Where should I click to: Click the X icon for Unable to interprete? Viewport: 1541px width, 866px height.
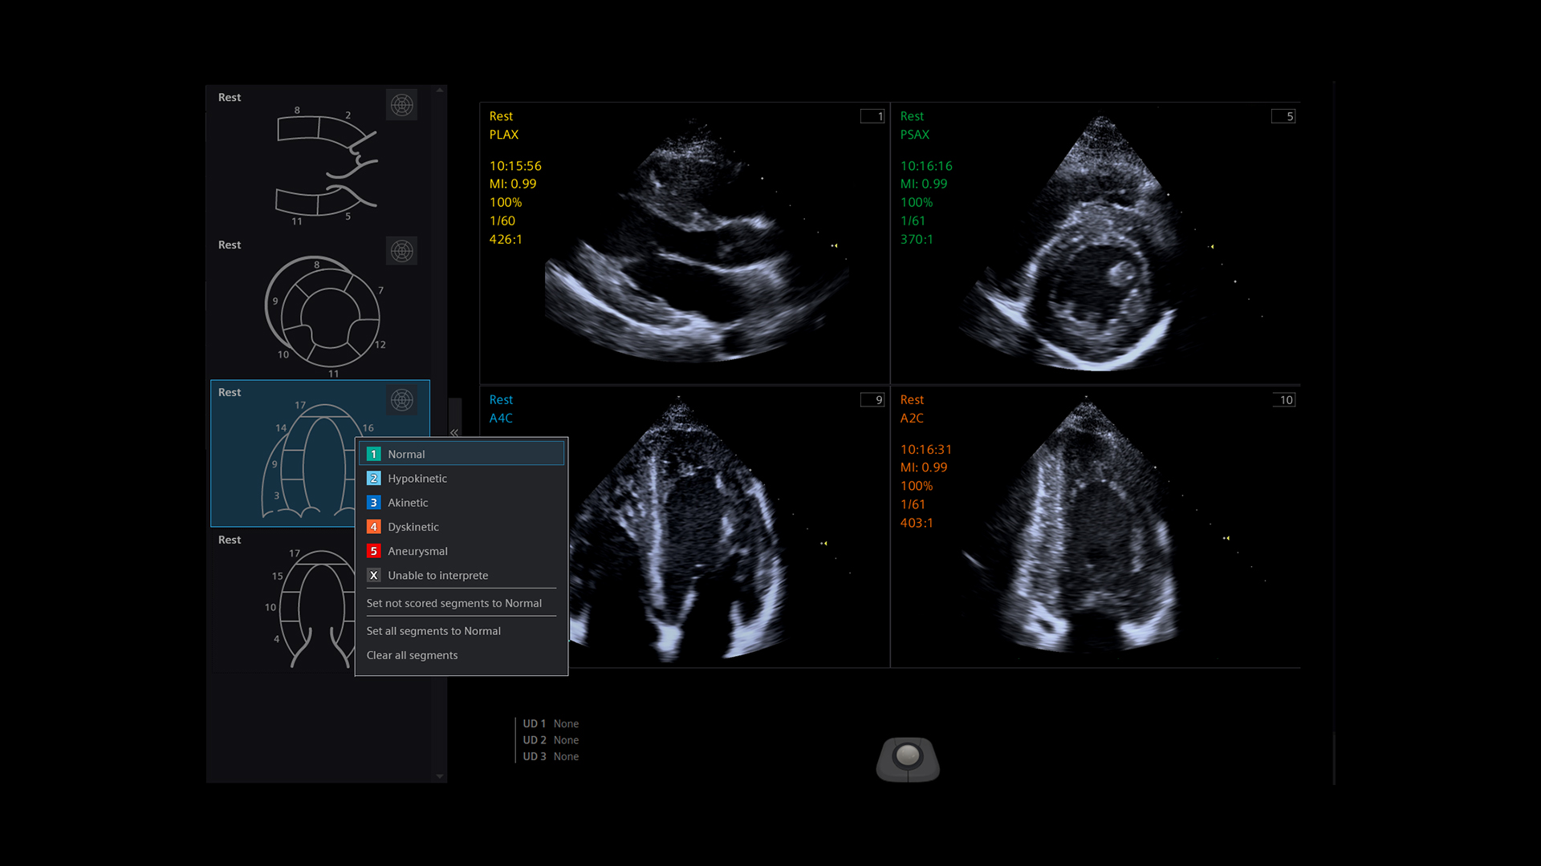373,575
